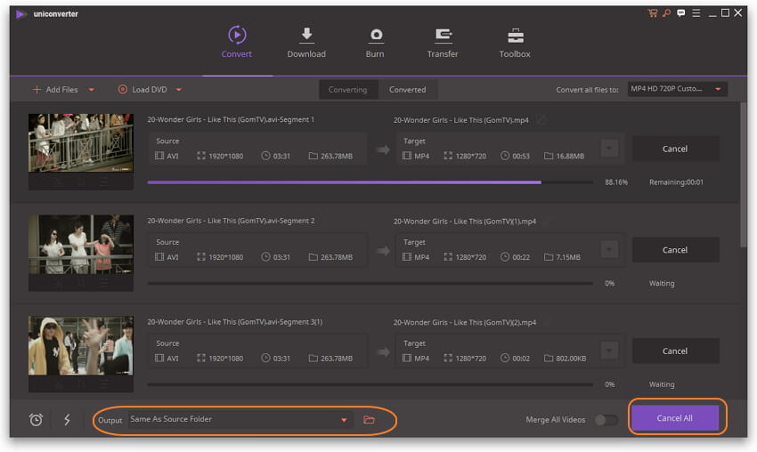Click the folder icon beside 16.88MB

pos(549,156)
